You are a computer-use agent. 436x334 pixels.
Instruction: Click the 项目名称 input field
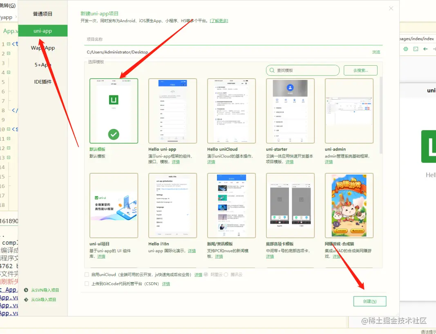(x=233, y=40)
